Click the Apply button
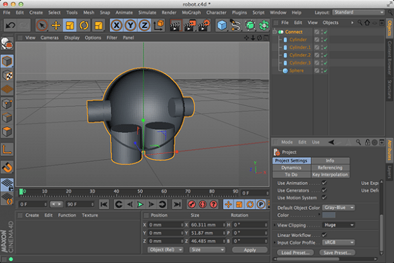Viewport: 394px width, 263px height. coord(250,250)
